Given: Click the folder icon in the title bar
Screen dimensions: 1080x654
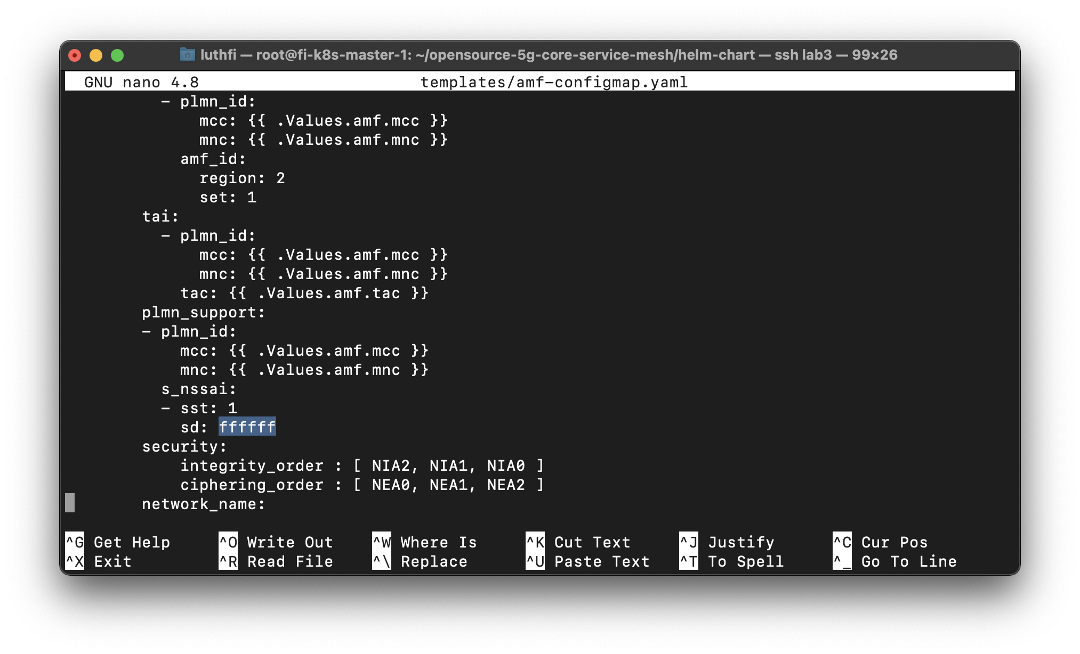Looking at the screenshot, I should click(x=187, y=54).
